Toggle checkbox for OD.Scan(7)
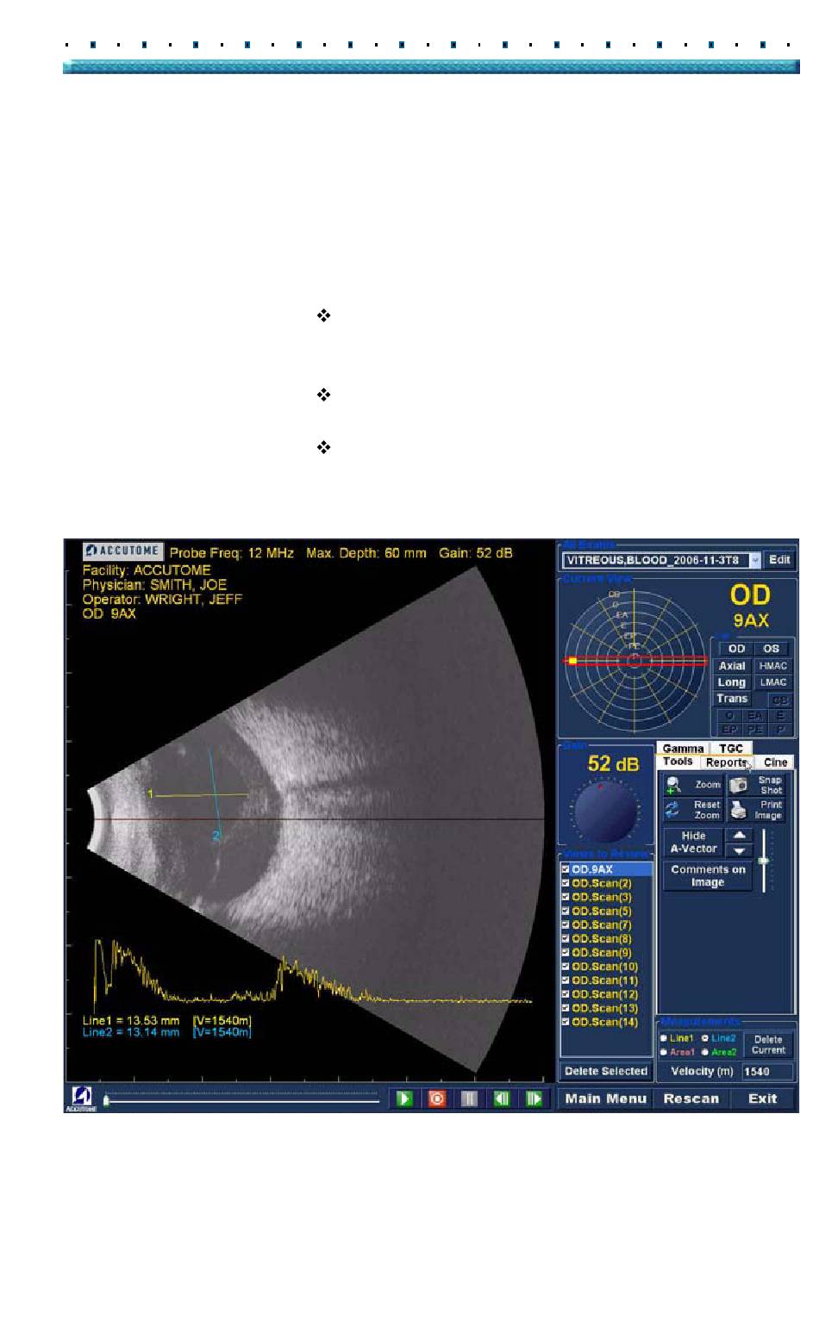This screenshot has width=819, height=1338. click(x=566, y=924)
